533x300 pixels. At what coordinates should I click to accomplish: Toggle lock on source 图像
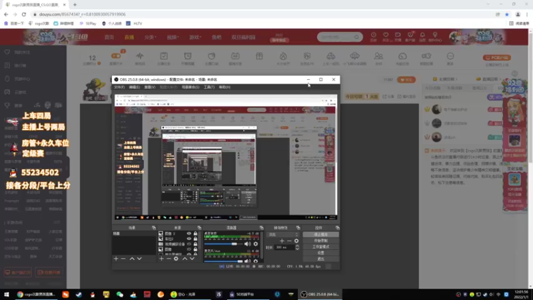click(195, 249)
